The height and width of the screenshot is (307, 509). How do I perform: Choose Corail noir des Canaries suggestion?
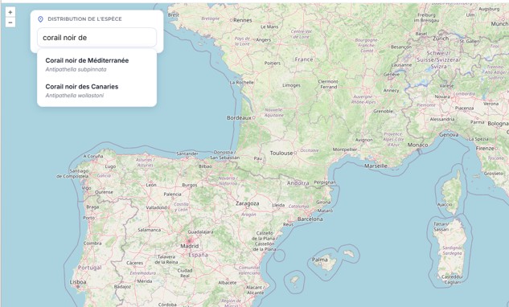point(96,91)
